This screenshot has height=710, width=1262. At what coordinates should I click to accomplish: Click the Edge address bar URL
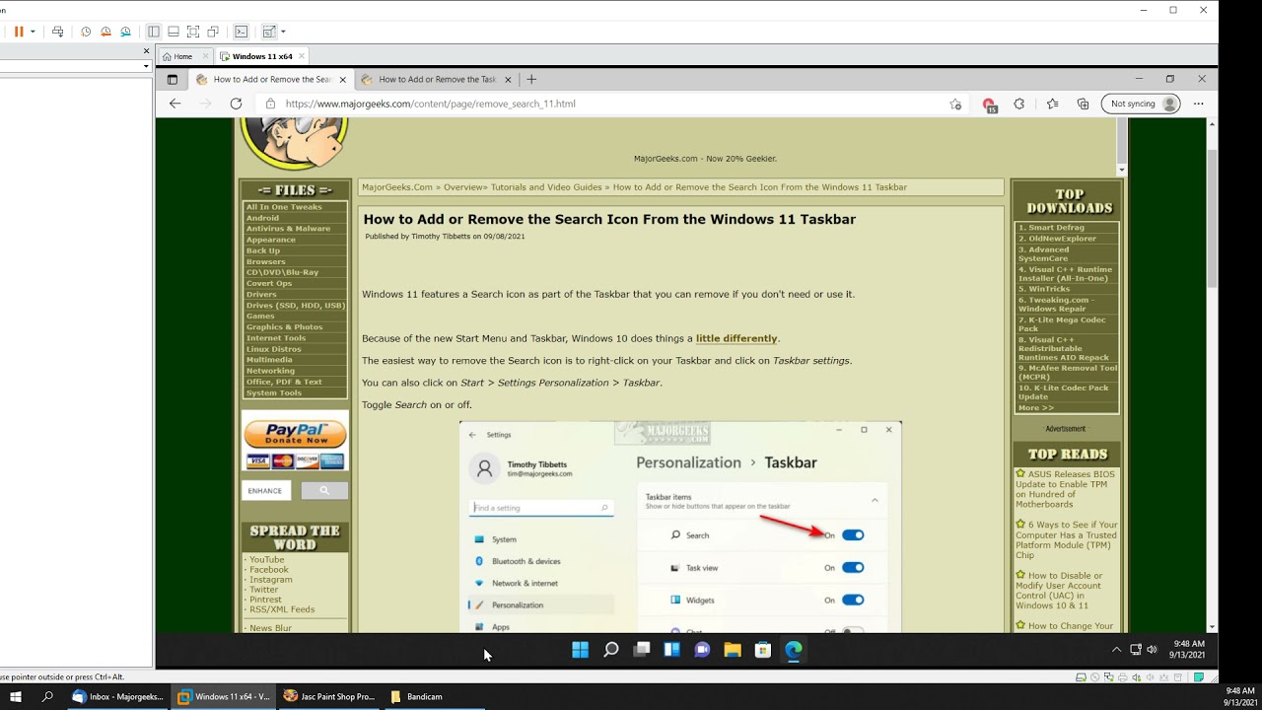[x=431, y=104]
